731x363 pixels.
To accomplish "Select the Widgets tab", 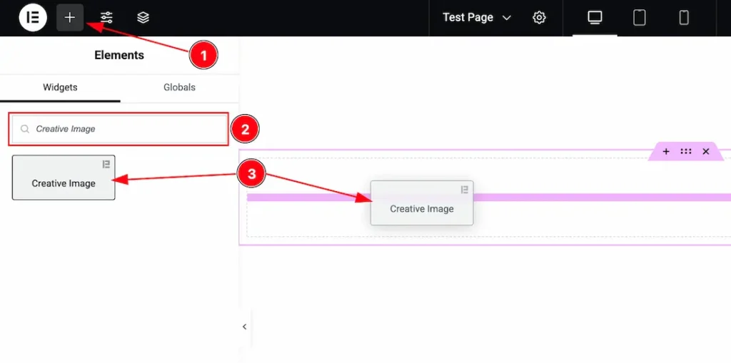I will (x=60, y=88).
